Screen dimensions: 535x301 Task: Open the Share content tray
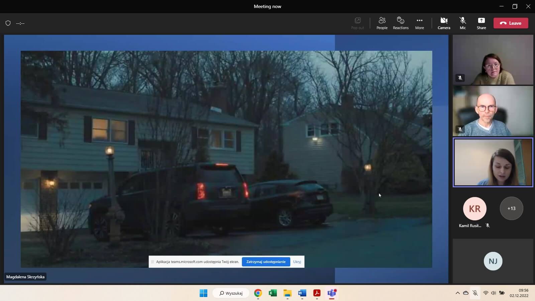[481, 23]
